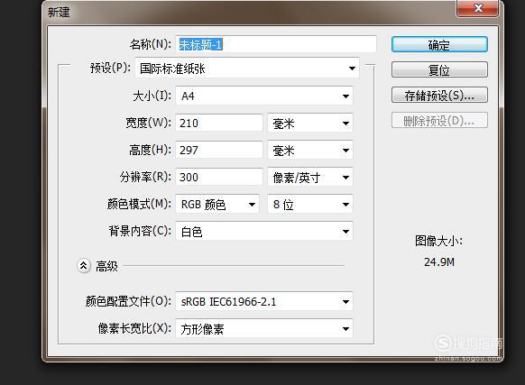The width and height of the screenshot is (525, 385).
Task: Click the 高度 input field with 297
Action: pos(219,150)
